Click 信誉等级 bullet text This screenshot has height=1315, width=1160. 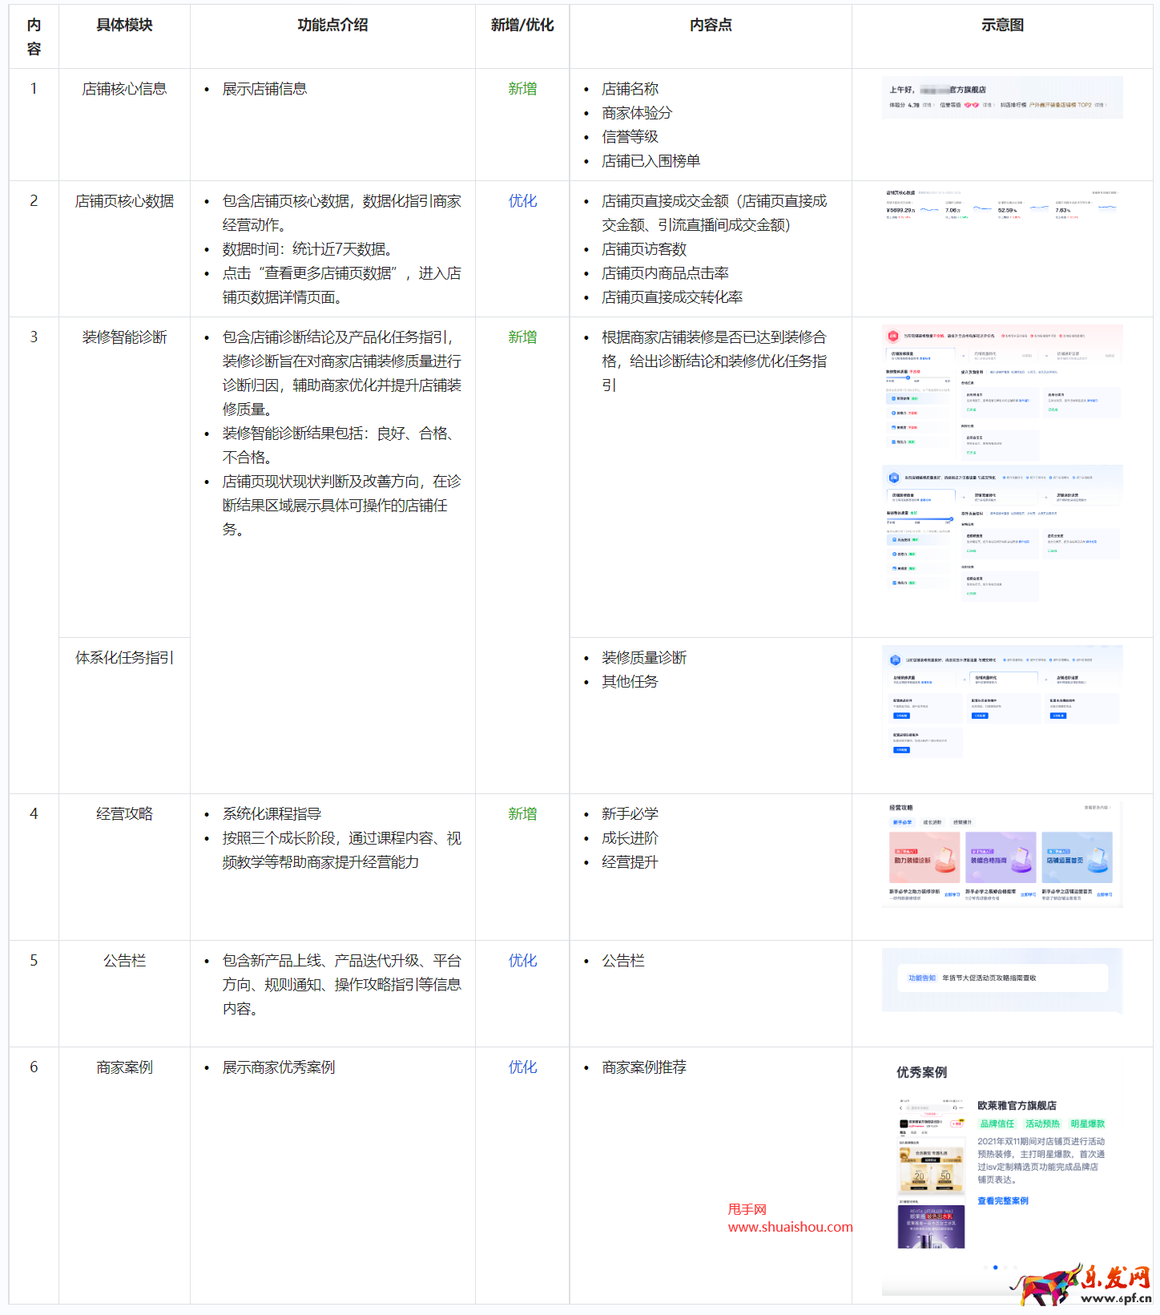pos(630,137)
